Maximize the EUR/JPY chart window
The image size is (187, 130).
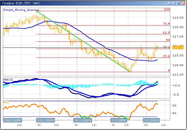point(179,3)
